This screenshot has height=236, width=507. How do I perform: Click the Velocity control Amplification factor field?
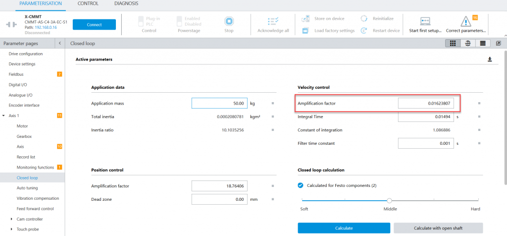click(x=426, y=103)
